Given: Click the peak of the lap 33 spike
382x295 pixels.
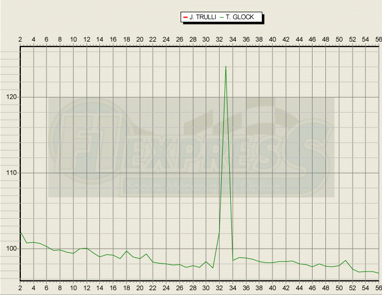Looking at the screenshot, I should coord(226,67).
